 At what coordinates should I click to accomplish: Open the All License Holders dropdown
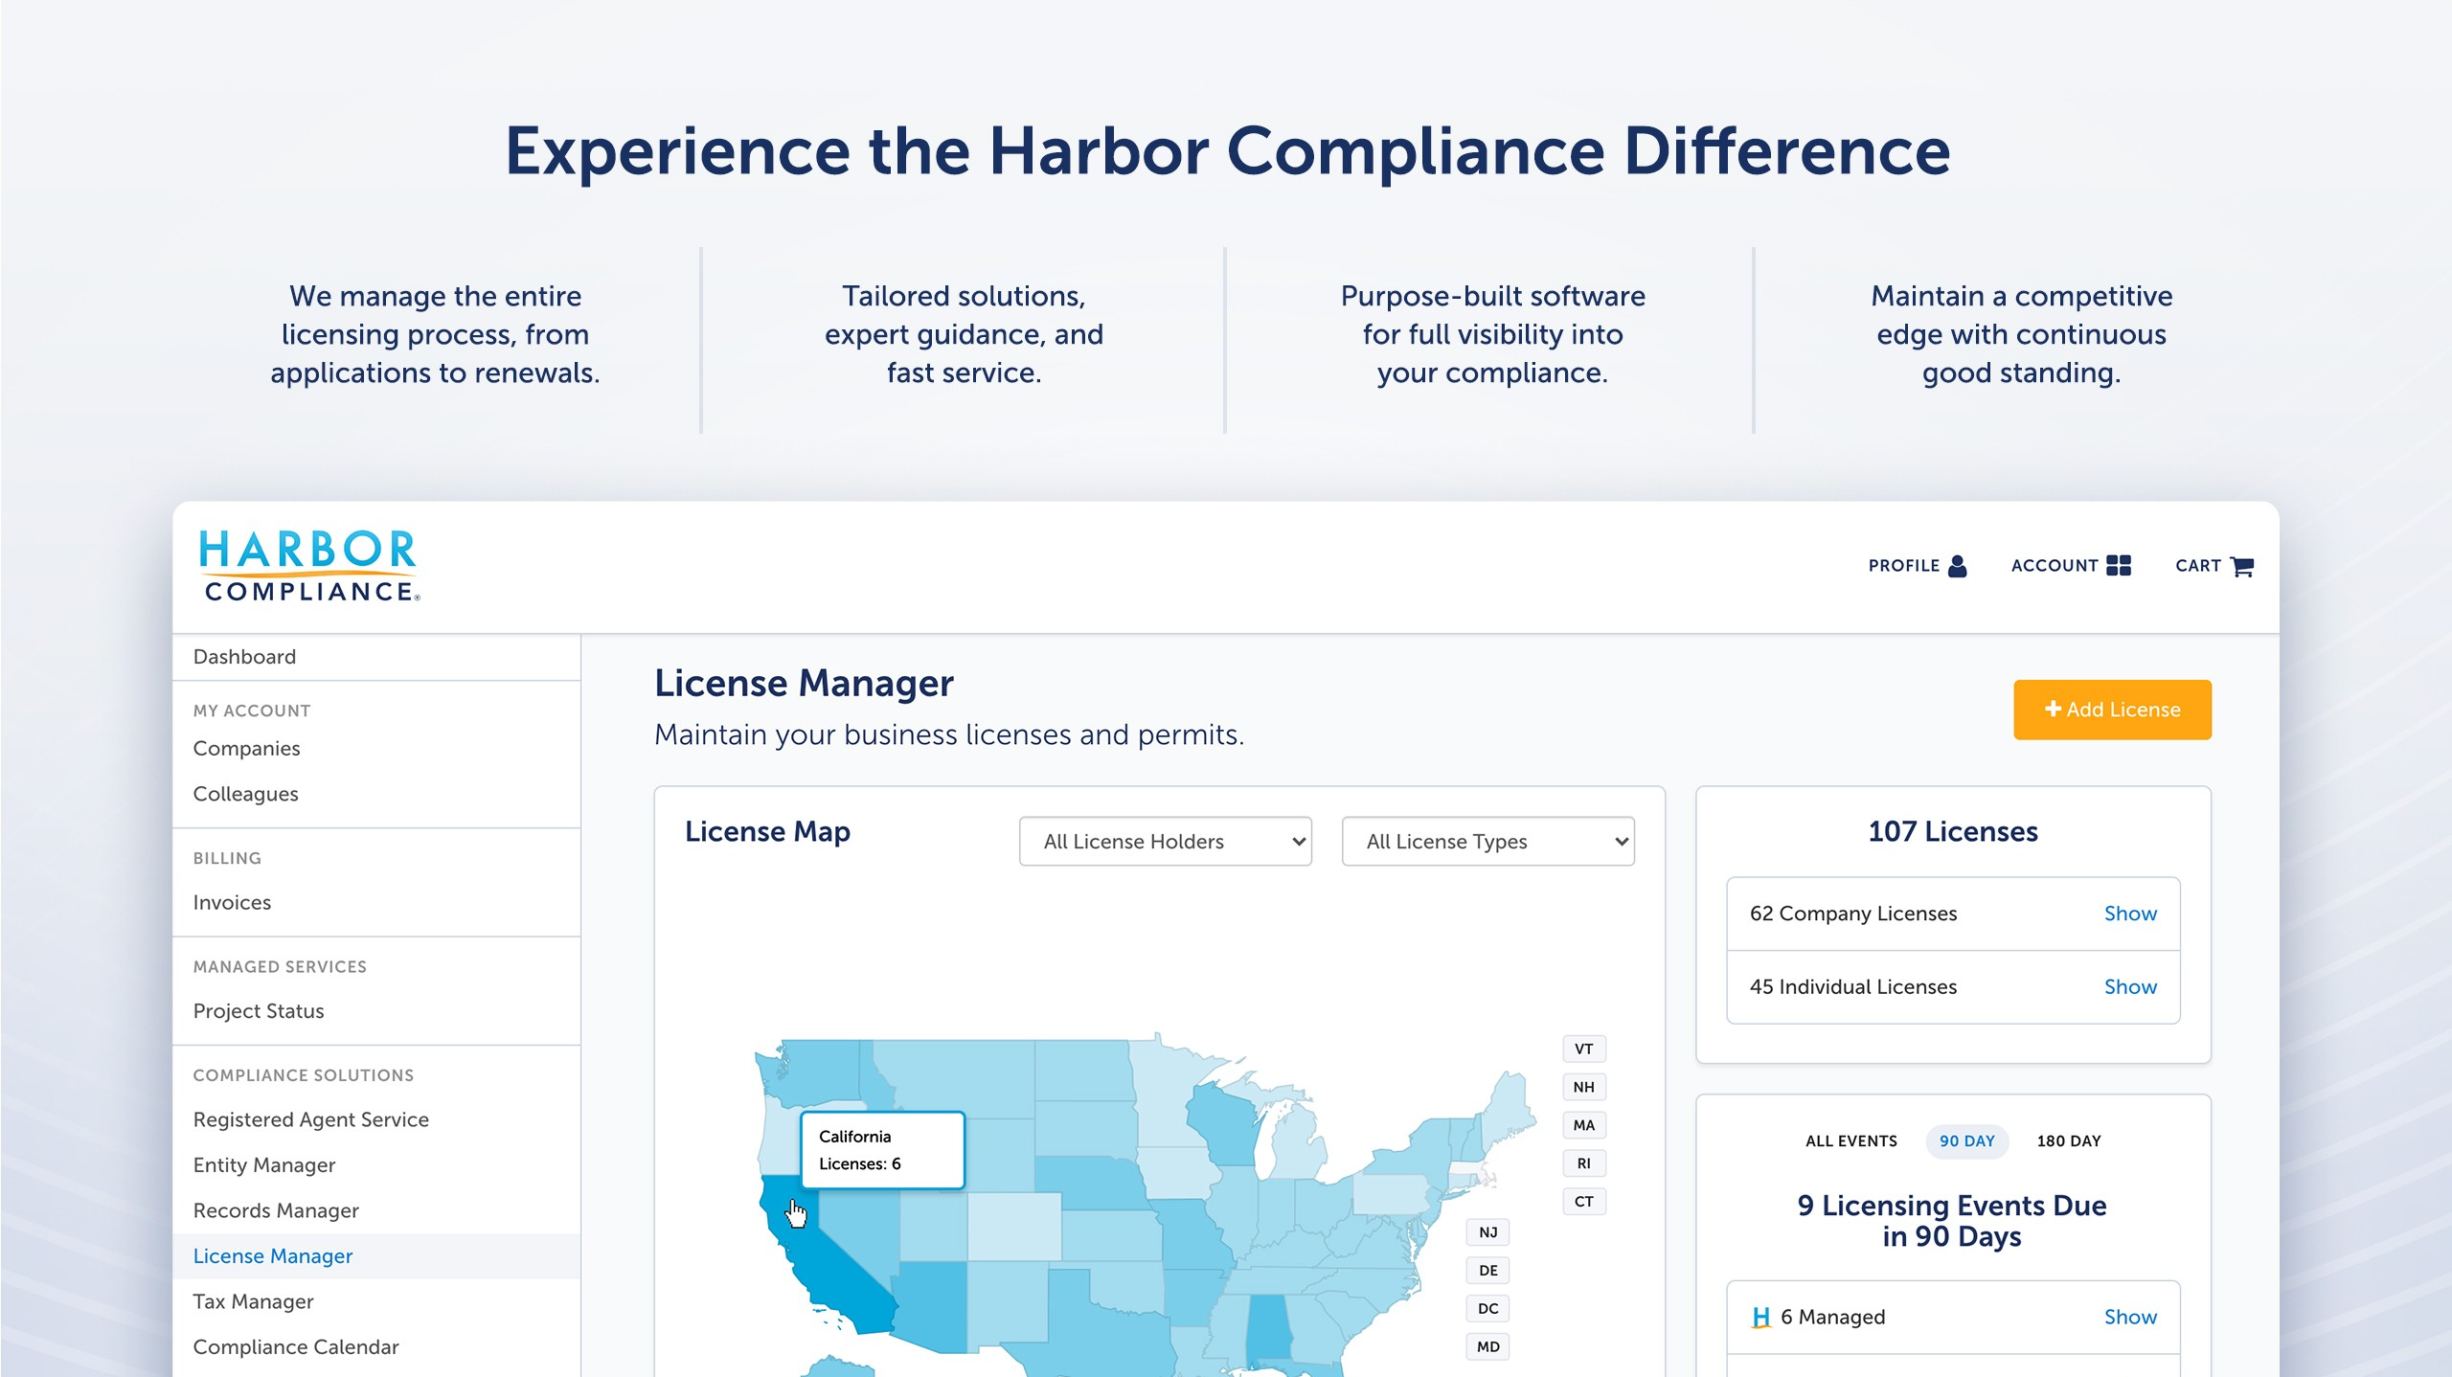pyautogui.click(x=1165, y=841)
